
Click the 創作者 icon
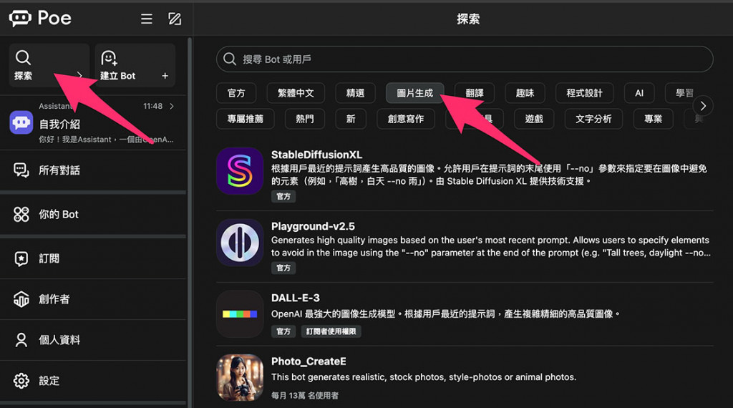pos(21,299)
